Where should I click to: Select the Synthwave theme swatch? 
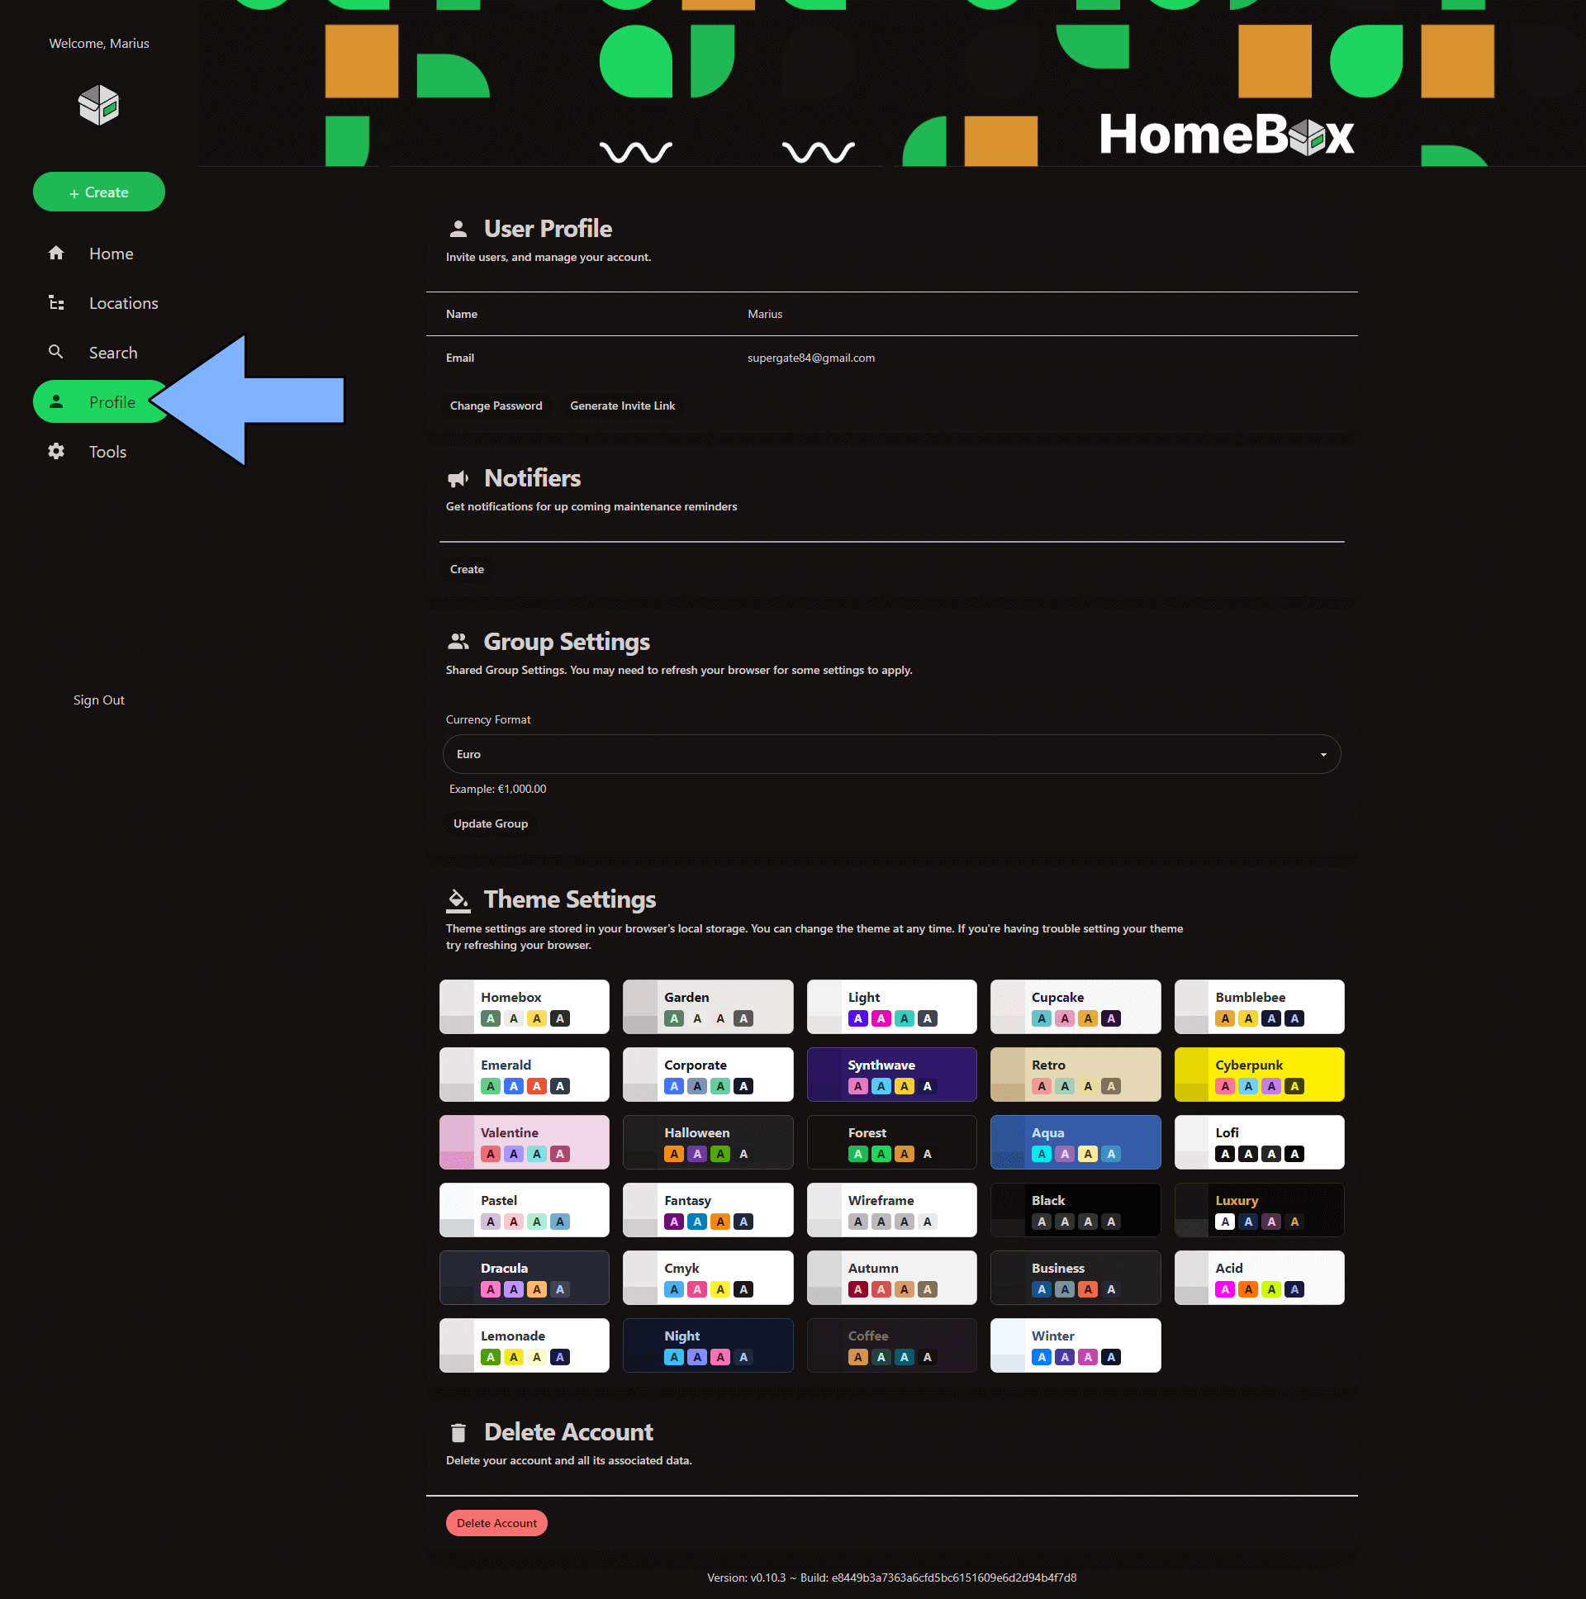[892, 1075]
